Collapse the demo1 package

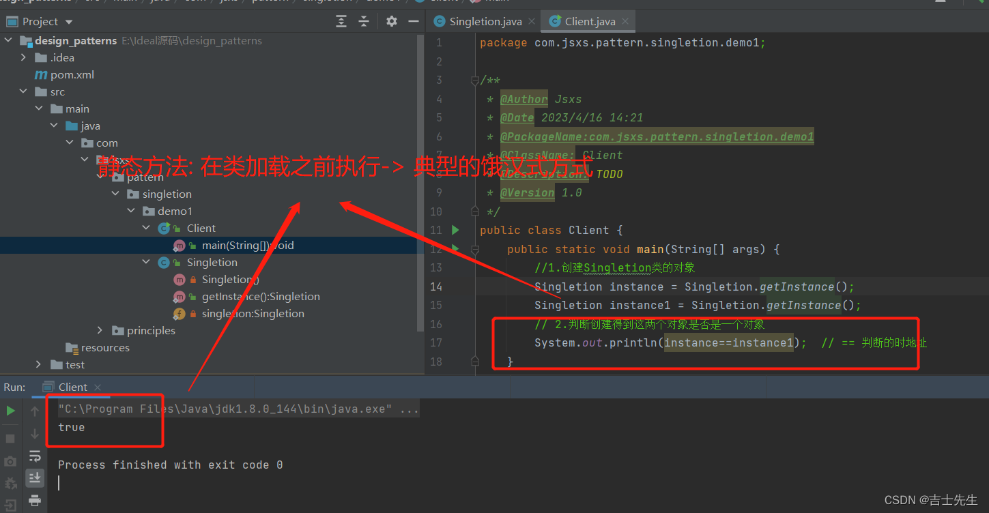[130, 211]
